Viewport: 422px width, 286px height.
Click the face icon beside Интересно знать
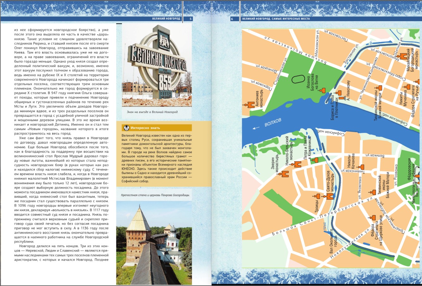point(126,128)
